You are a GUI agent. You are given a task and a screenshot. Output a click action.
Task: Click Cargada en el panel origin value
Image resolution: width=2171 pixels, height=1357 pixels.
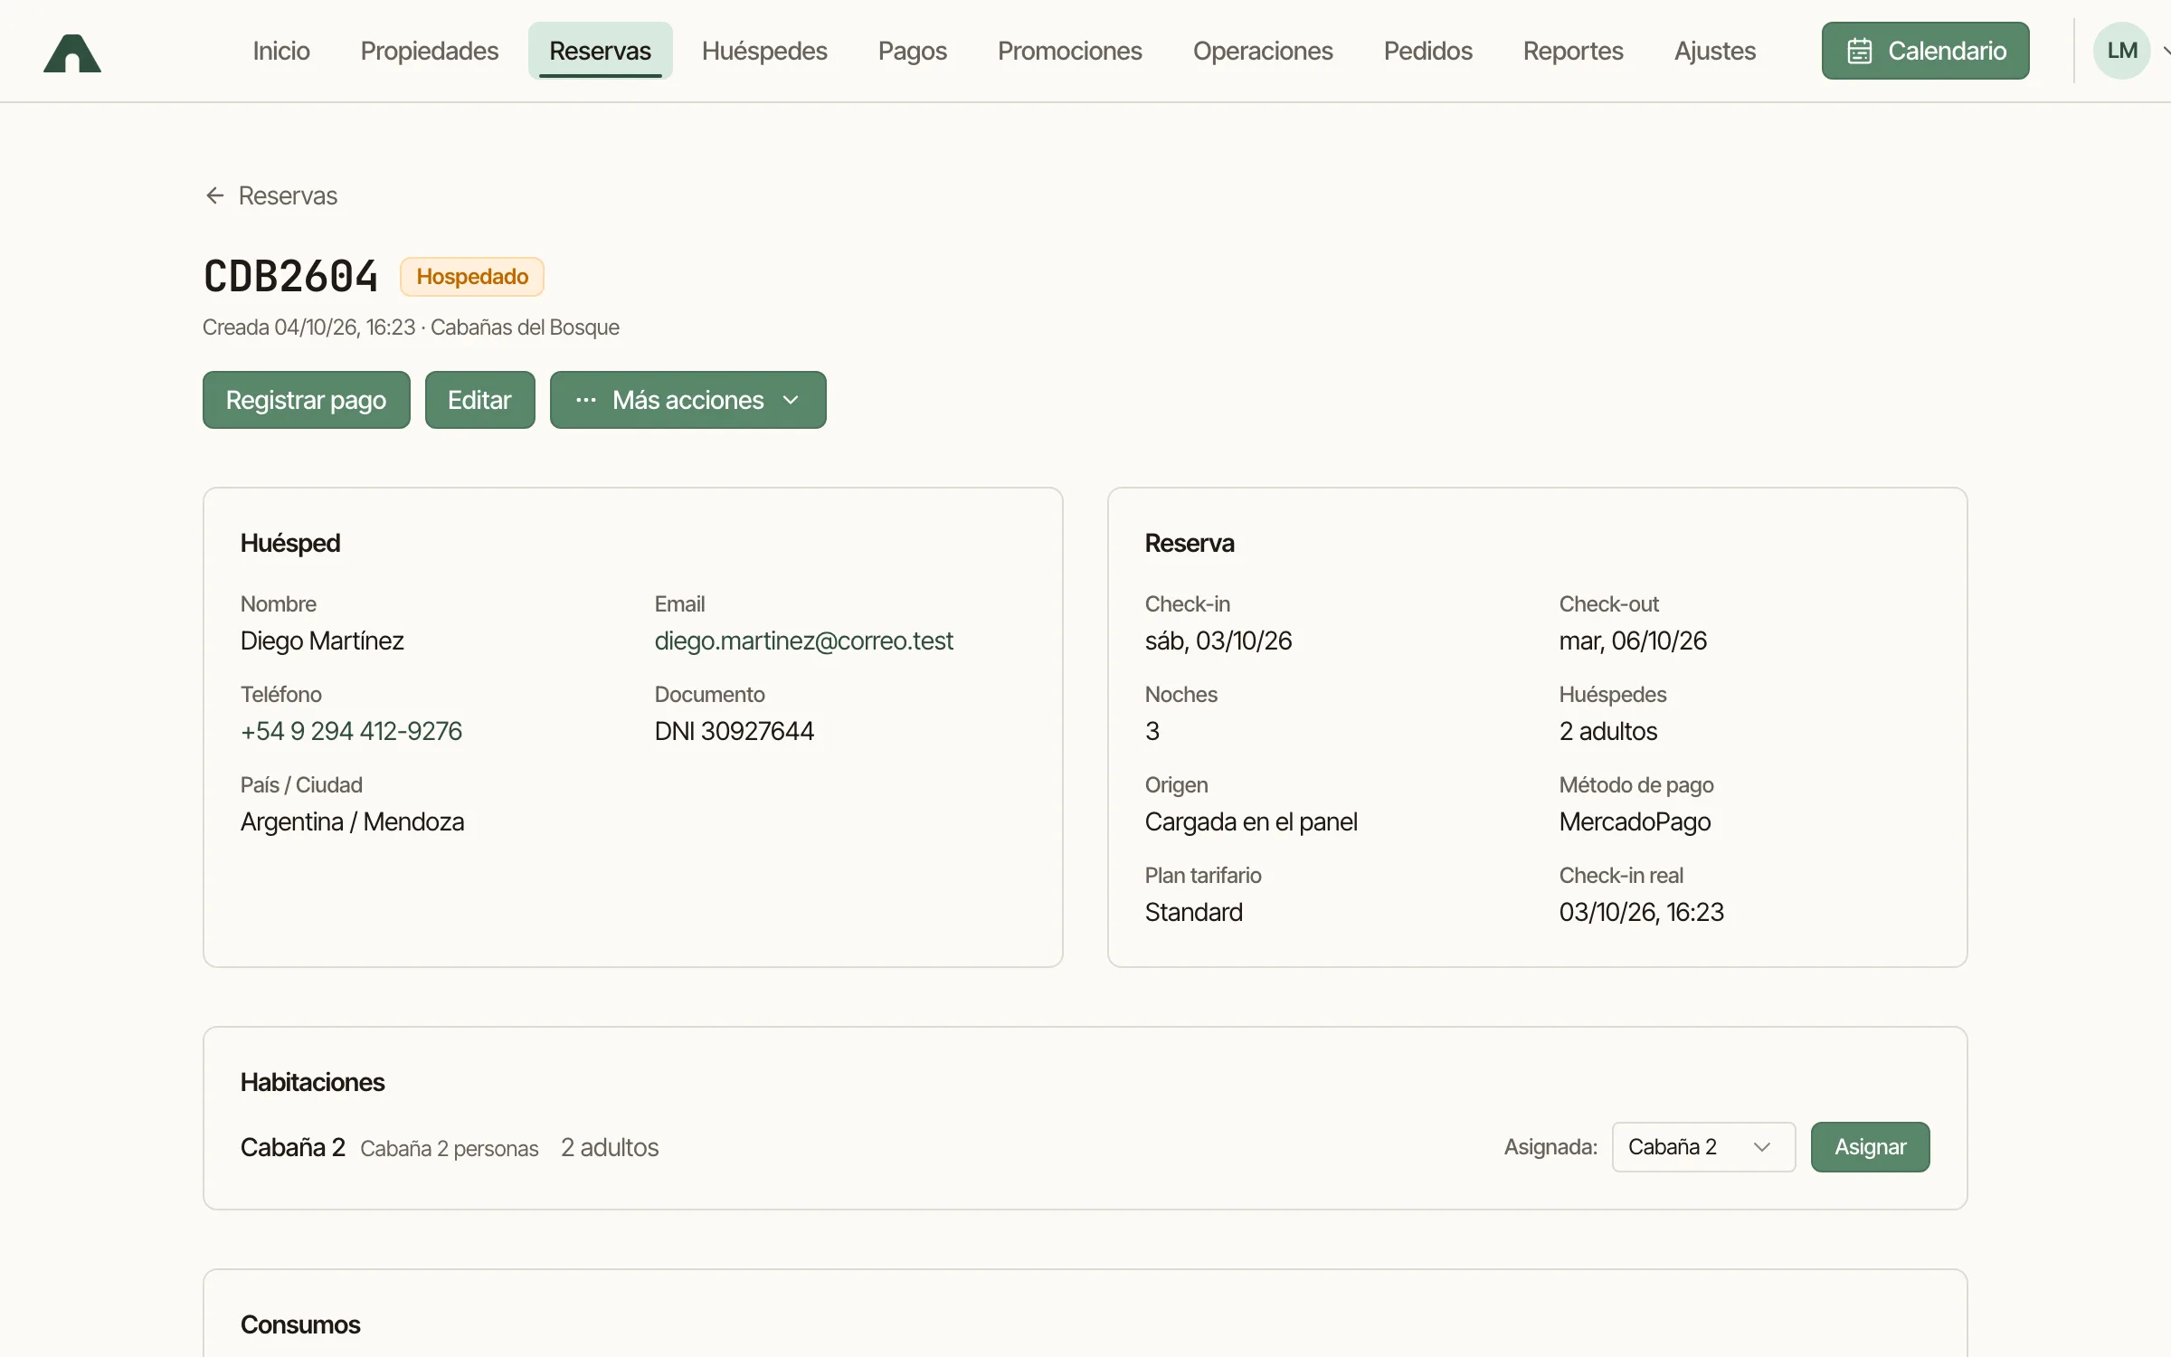coord(1250,821)
